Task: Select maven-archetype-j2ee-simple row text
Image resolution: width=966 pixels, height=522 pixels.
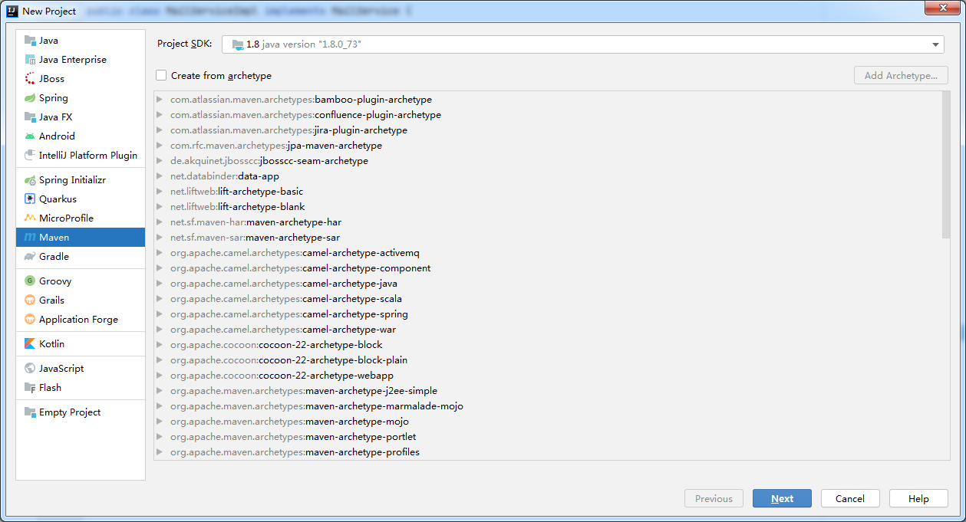Action: [x=303, y=391]
